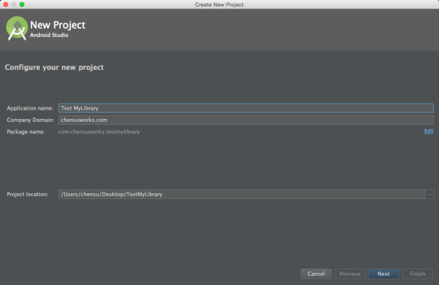Focus the Application name text field

pos(246,108)
